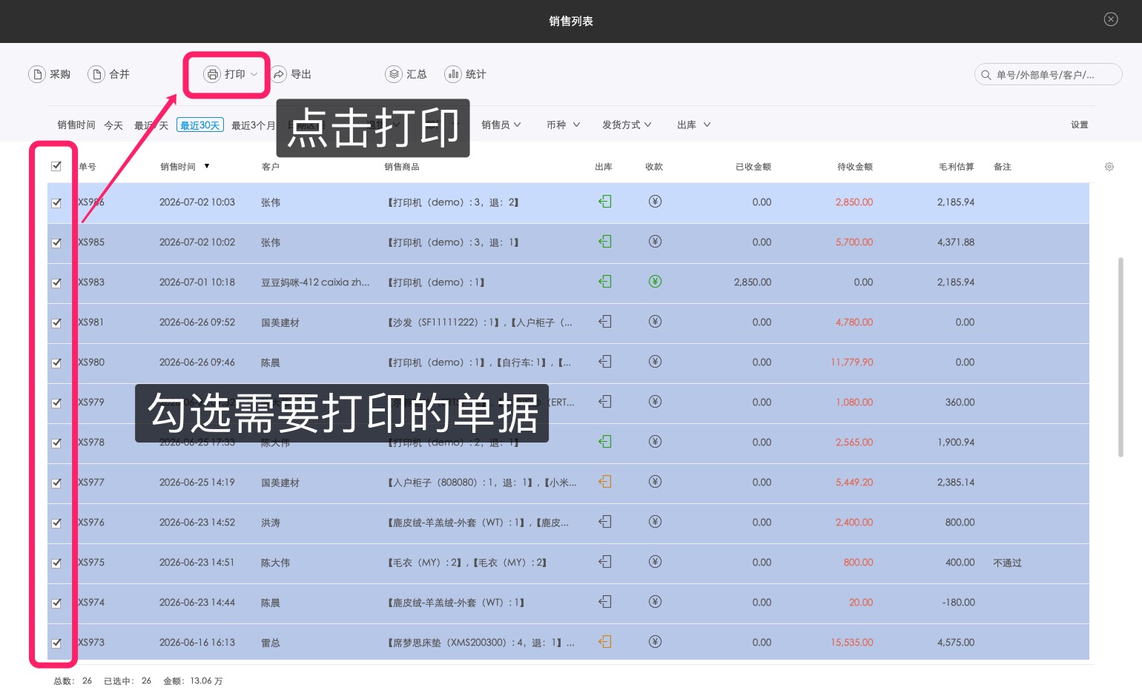1142x696 pixels.
Task: Uncheck the checkbox for order XS973
Action: [56, 643]
